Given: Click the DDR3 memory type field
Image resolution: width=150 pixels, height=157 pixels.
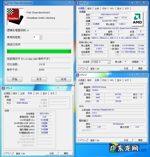Looking at the screenshot, I should (22, 100).
